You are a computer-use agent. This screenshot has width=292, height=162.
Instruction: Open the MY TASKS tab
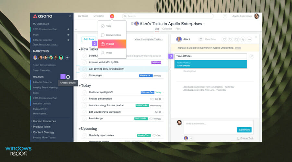(x=83, y=16)
